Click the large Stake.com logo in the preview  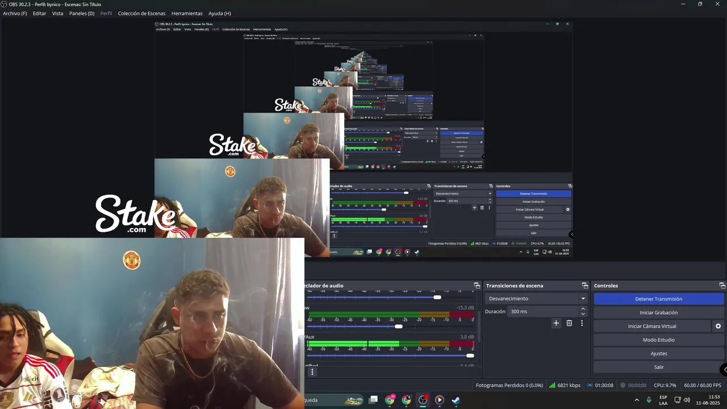pyautogui.click(x=135, y=214)
